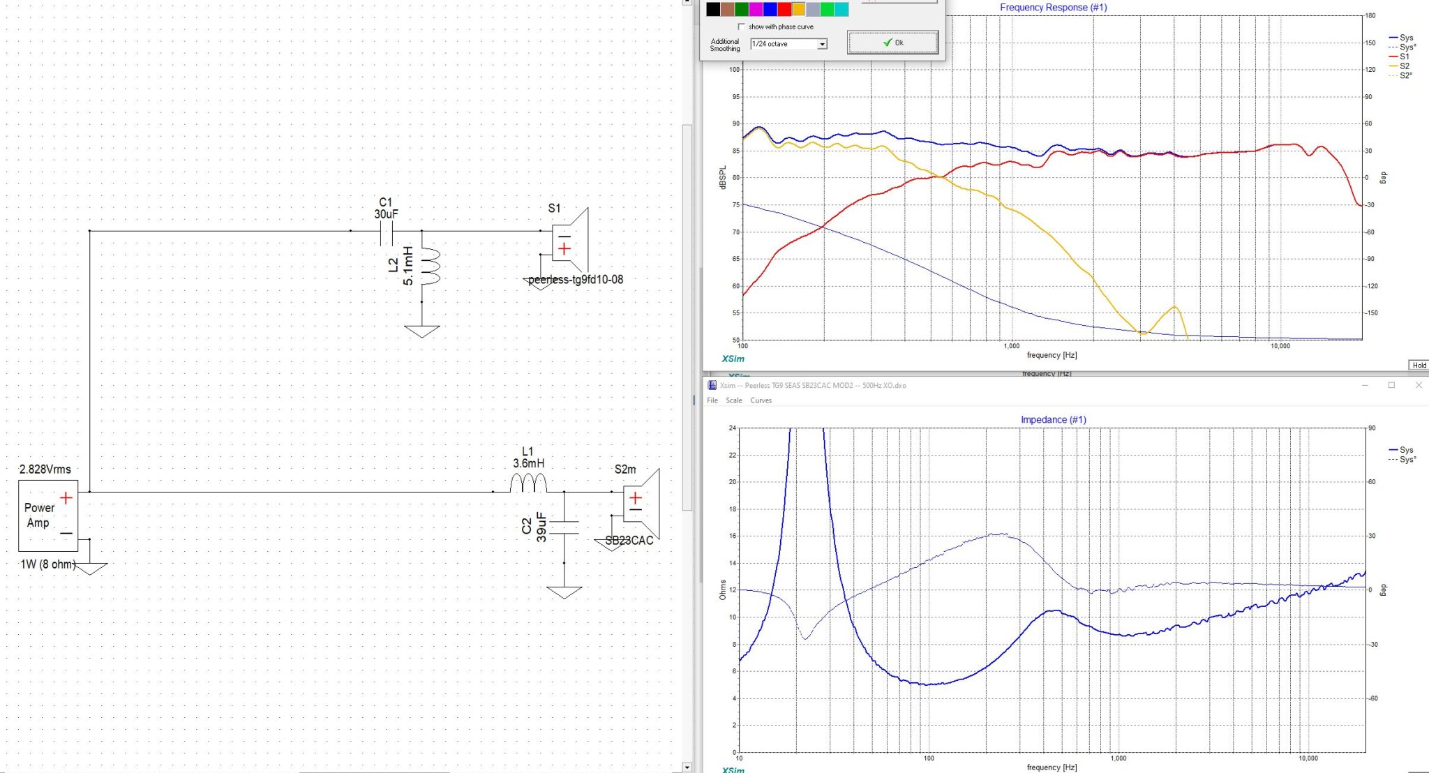Click Sys legend entry in Frequency Response graph
The height and width of the screenshot is (773, 1429).
click(x=1401, y=38)
